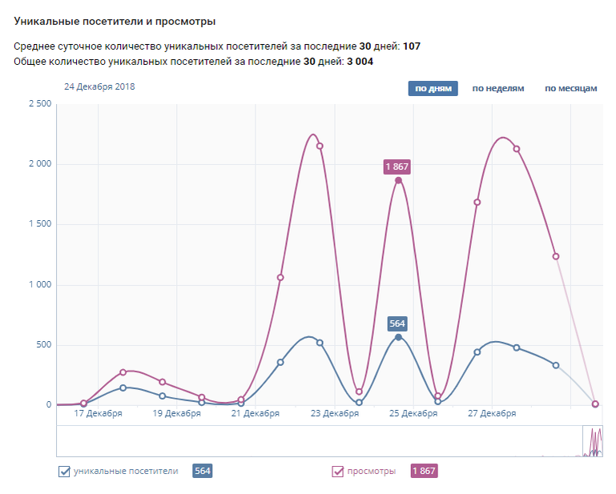This screenshot has height=494, width=616.
Task: Click the highlighted 564 visitors data point
Action: (x=398, y=337)
